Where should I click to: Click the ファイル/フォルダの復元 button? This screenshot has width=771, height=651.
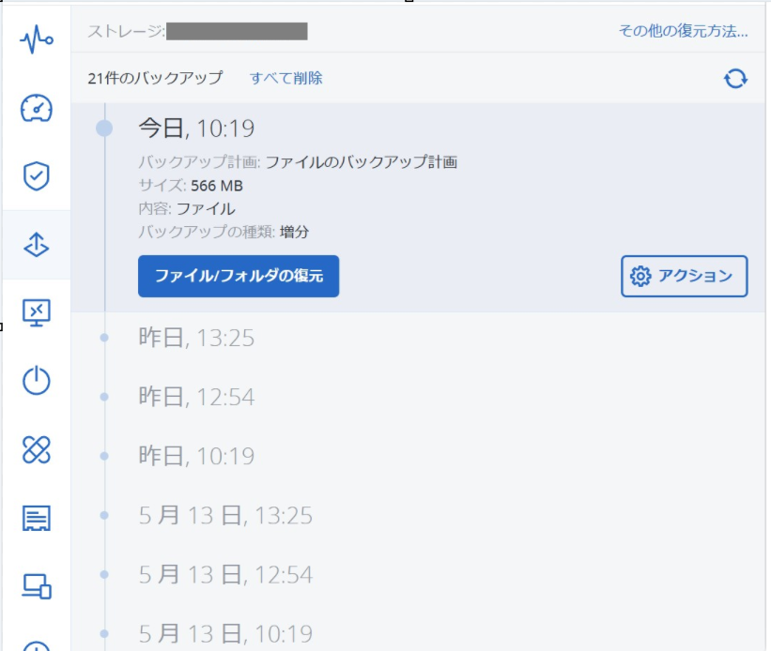239,276
